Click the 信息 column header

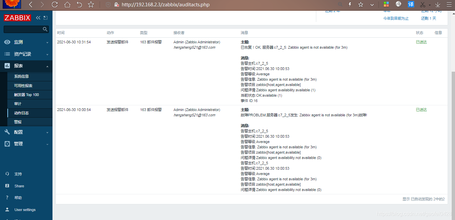click(438, 33)
